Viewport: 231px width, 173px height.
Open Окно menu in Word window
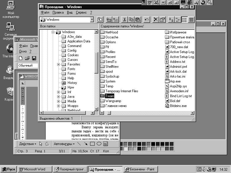point(23,51)
